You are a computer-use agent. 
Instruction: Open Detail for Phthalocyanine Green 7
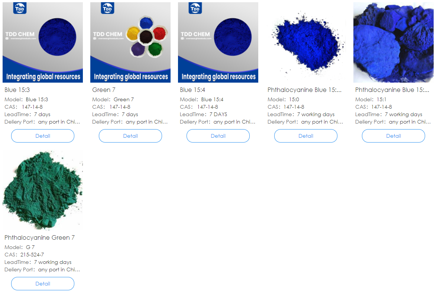click(43, 284)
